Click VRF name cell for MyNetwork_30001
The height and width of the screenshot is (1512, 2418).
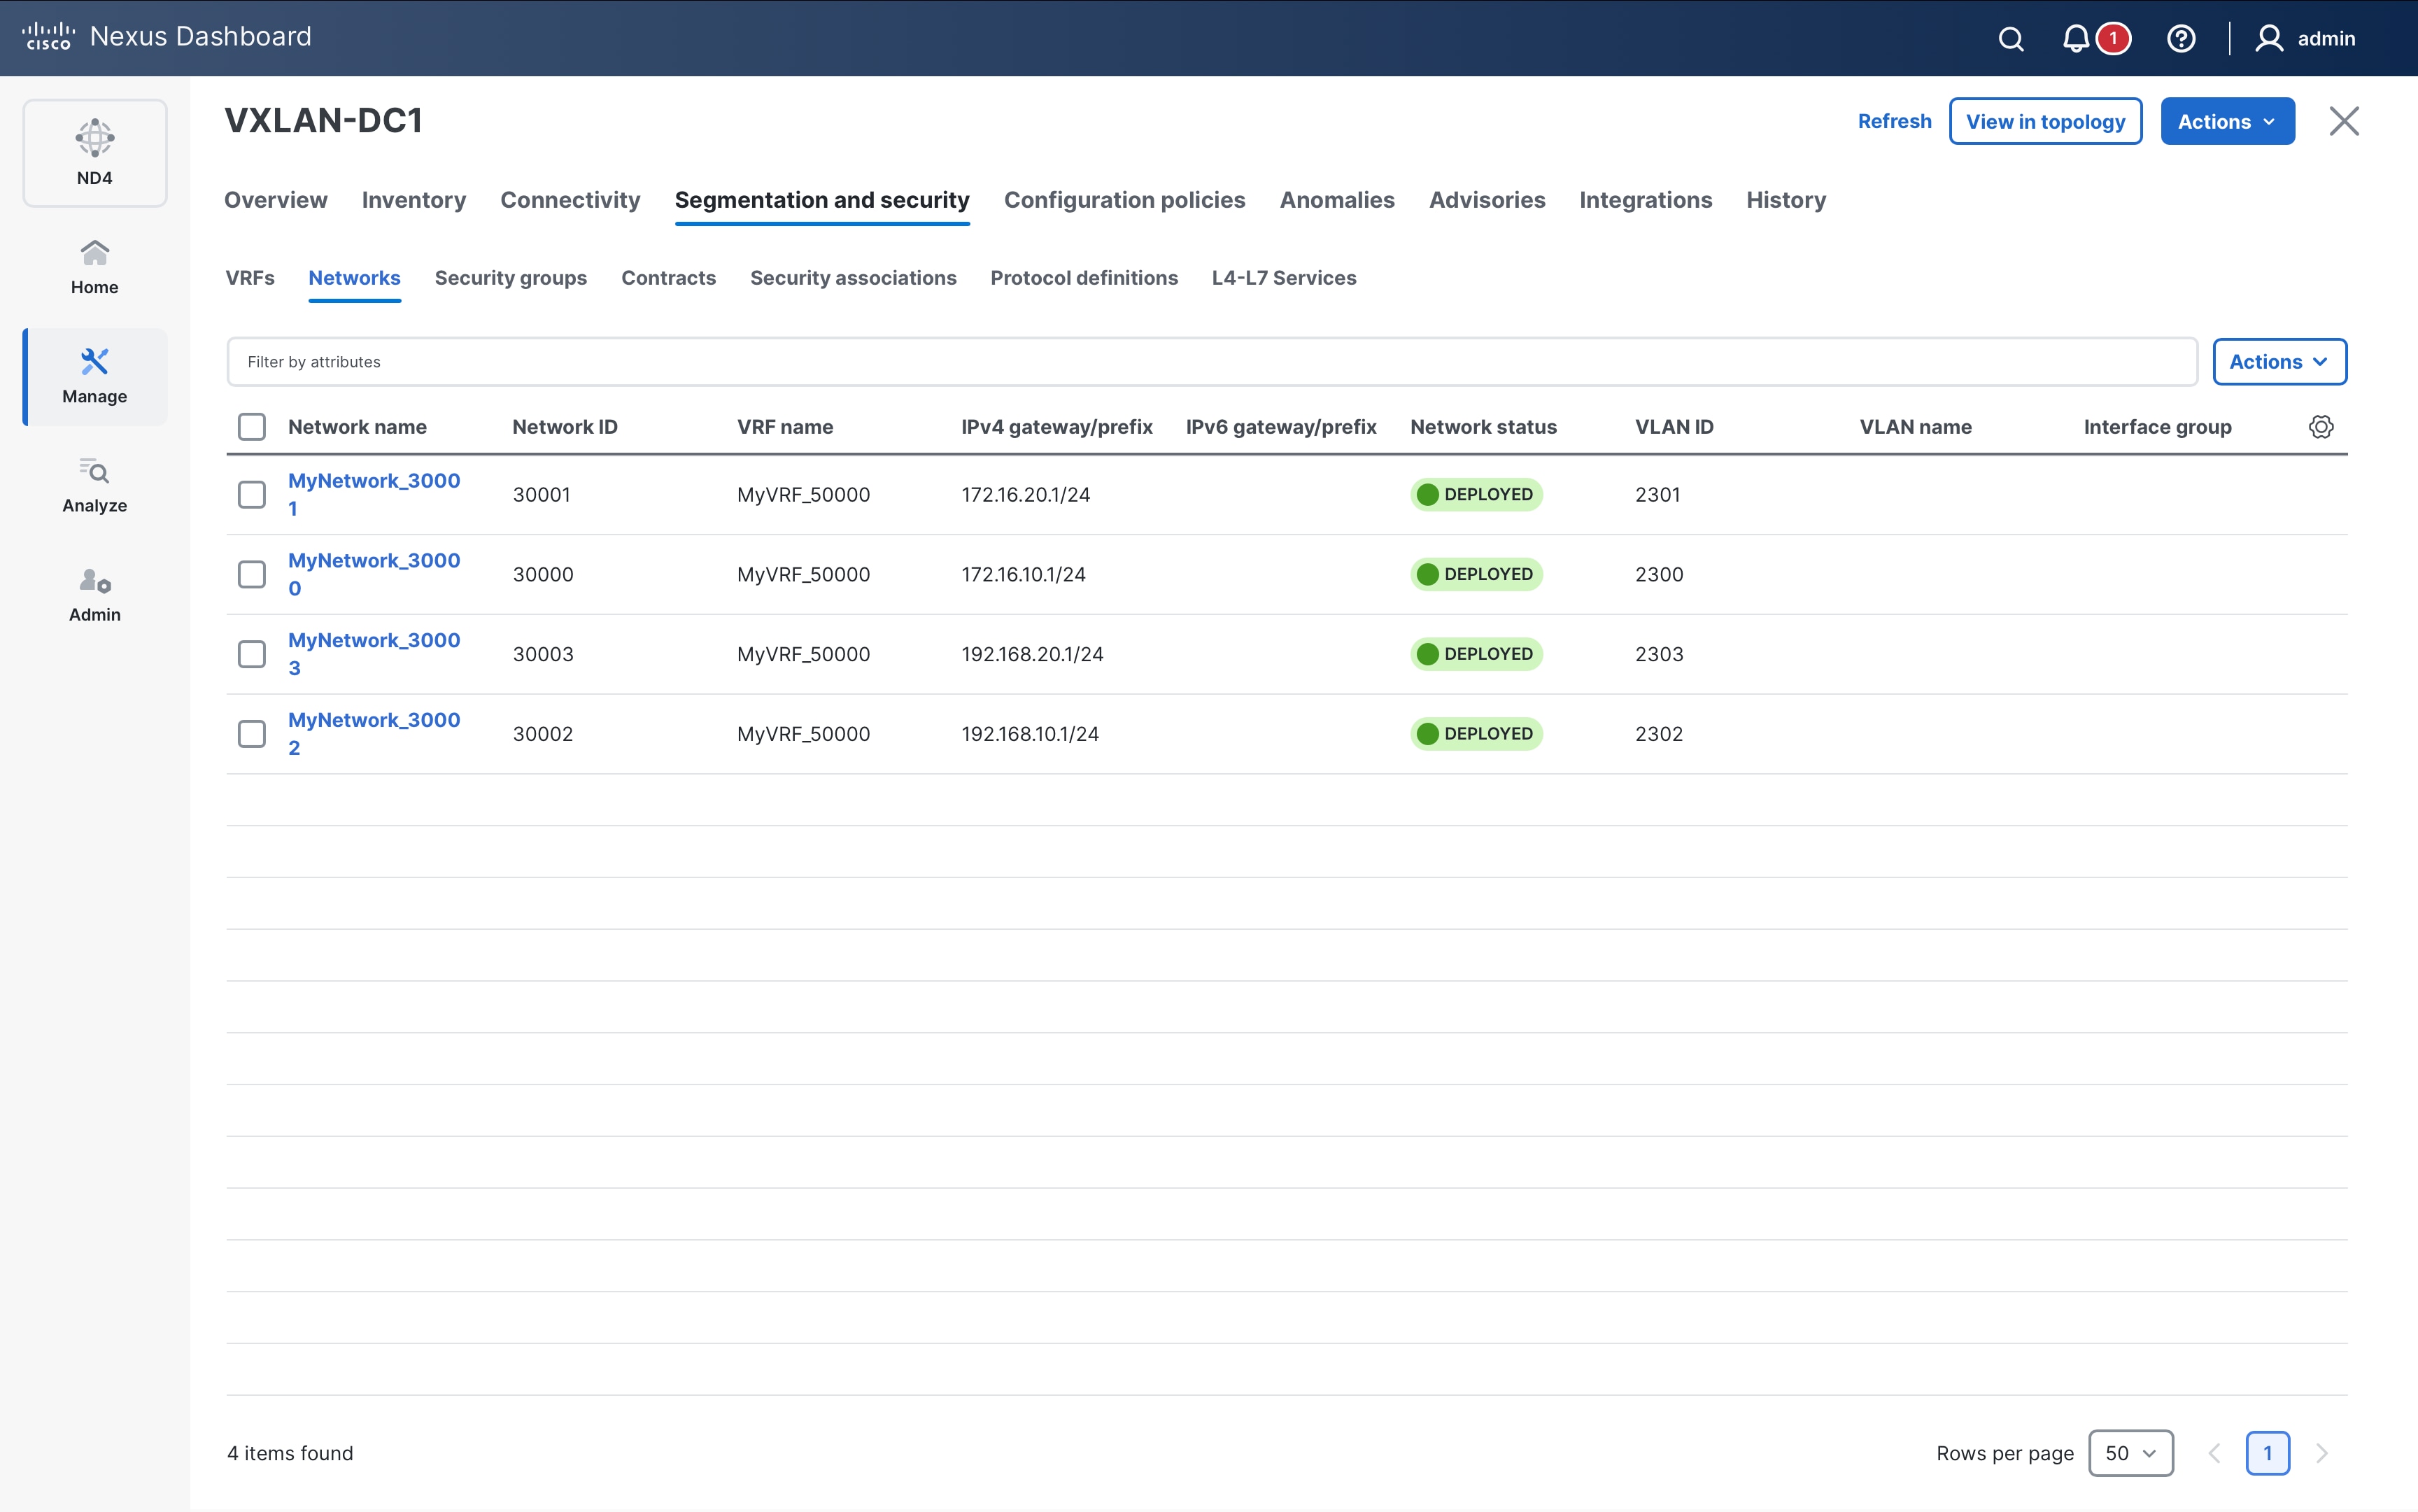[803, 495]
